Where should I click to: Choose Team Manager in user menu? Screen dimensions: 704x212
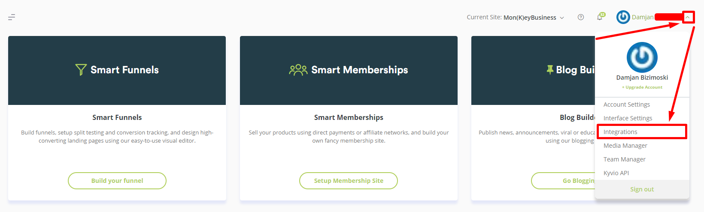coord(625,159)
